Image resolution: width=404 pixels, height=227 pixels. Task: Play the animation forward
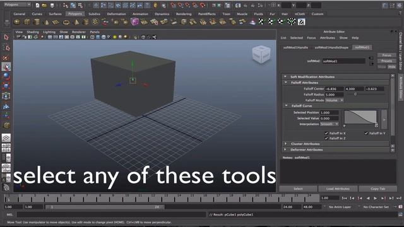click(376, 198)
